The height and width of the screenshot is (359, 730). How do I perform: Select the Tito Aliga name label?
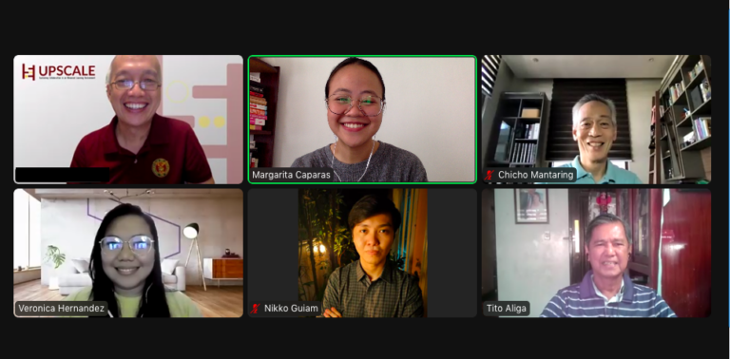pyautogui.click(x=507, y=309)
